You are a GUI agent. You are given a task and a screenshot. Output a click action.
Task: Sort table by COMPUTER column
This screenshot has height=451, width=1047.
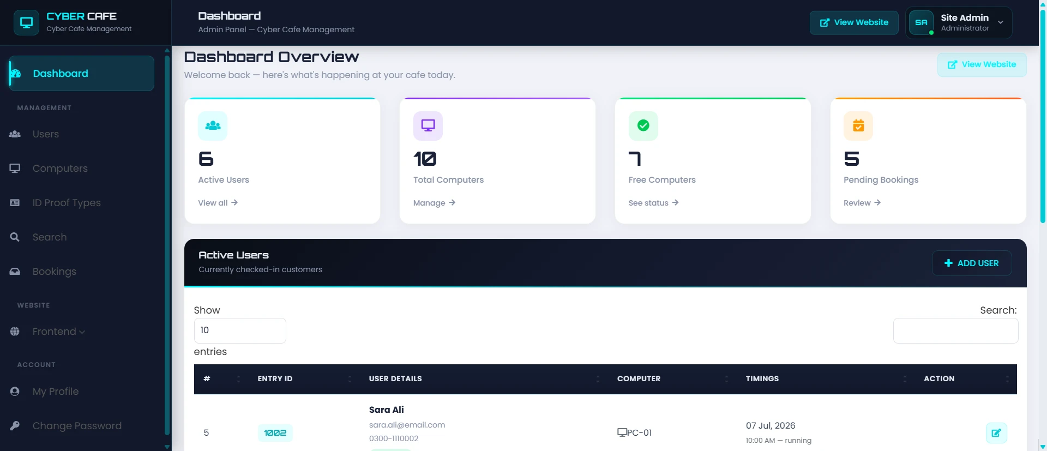pyautogui.click(x=672, y=379)
